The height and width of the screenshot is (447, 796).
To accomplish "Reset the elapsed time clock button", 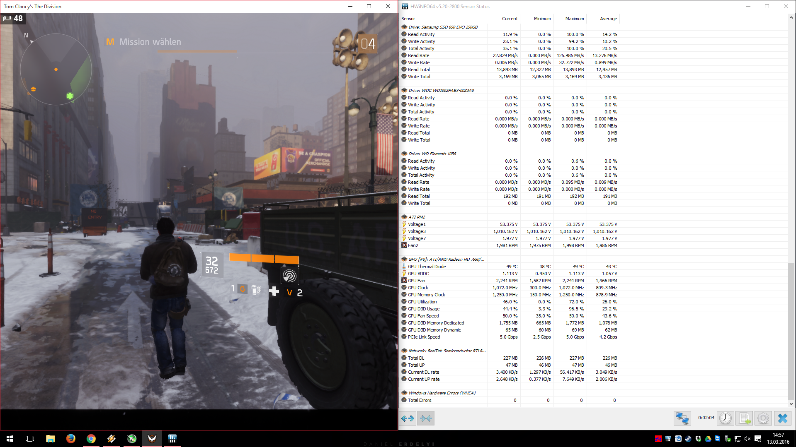I will (725, 418).
